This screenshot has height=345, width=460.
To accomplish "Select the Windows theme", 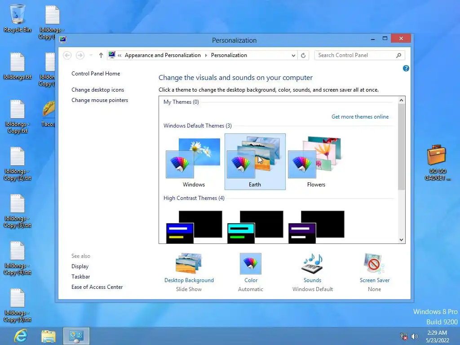I will [194, 162].
